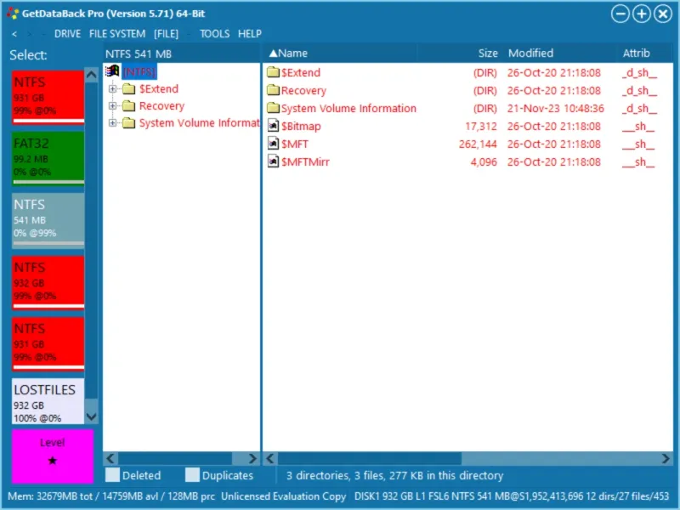Screen dimensions: 680x510
Task: Click the Level star indicator
Action: [x=53, y=461]
